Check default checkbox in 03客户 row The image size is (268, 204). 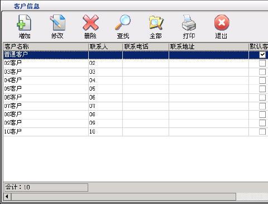click(x=262, y=72)
